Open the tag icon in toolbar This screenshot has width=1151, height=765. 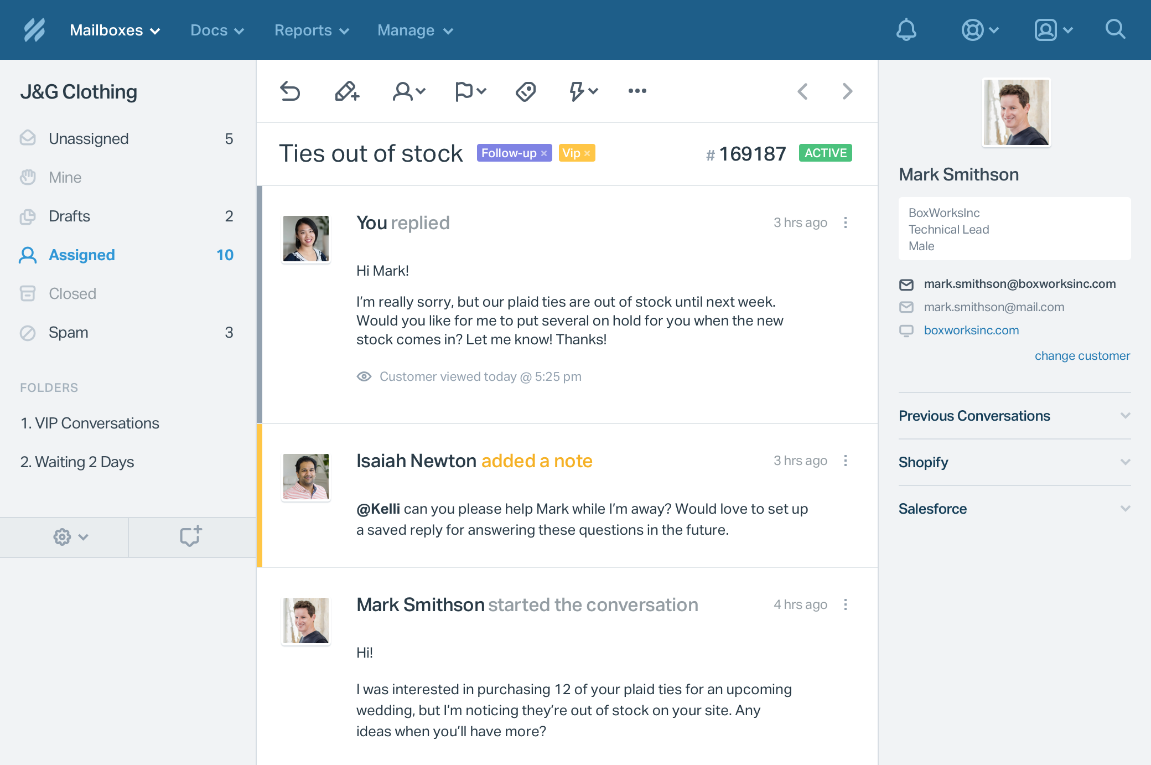coord(526,91)
